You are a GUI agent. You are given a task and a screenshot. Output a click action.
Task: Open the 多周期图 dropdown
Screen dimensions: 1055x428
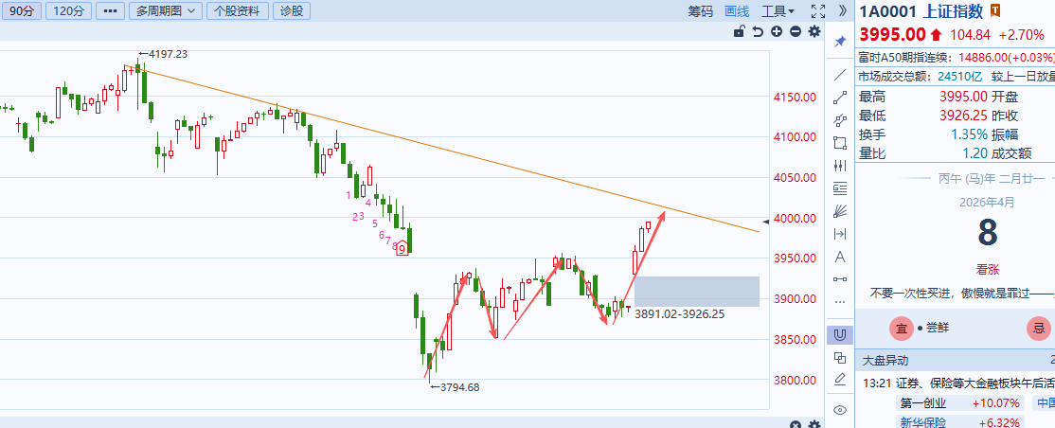click(166, 11)
